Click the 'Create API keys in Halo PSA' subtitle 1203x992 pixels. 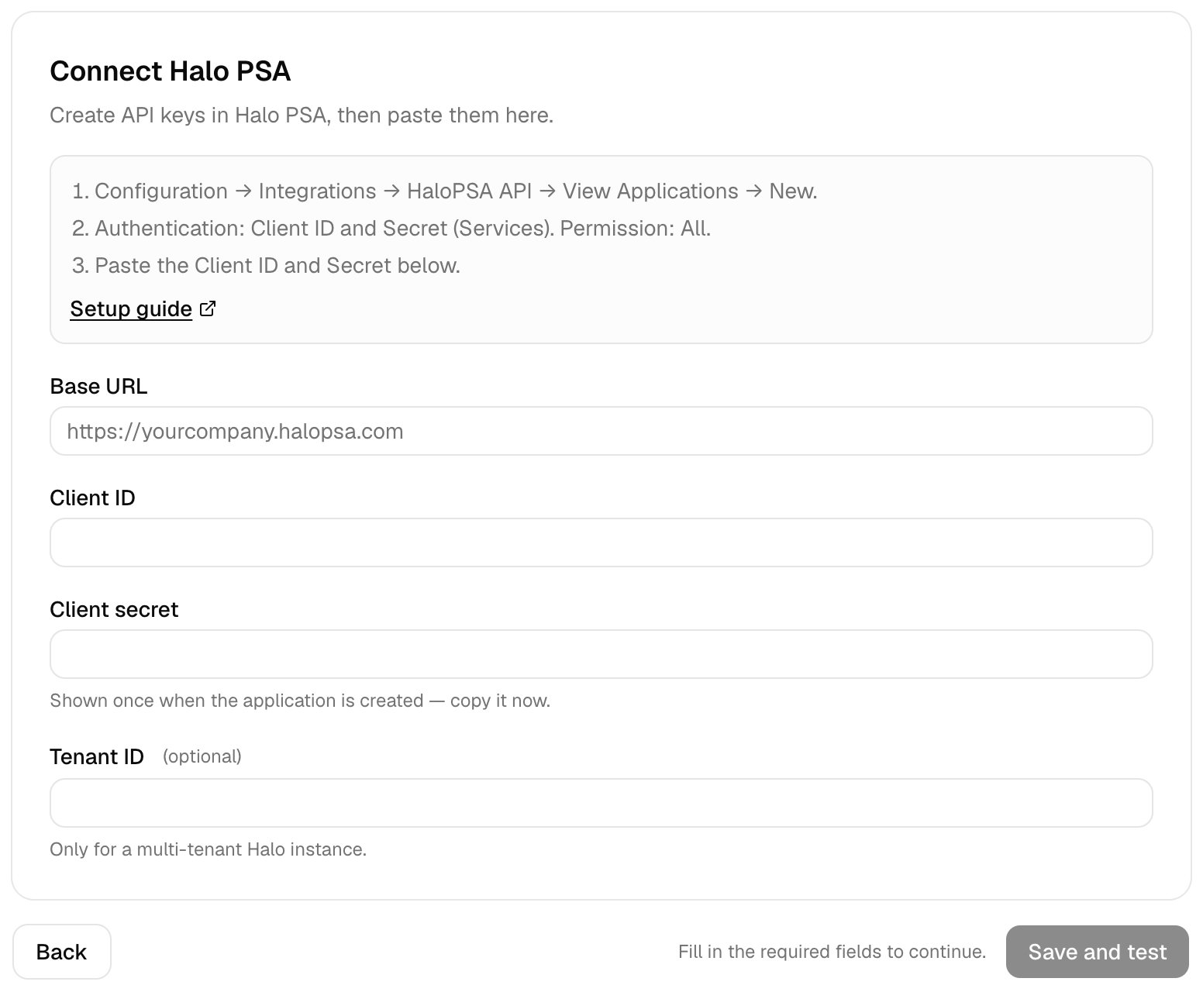tap(302, 115)
